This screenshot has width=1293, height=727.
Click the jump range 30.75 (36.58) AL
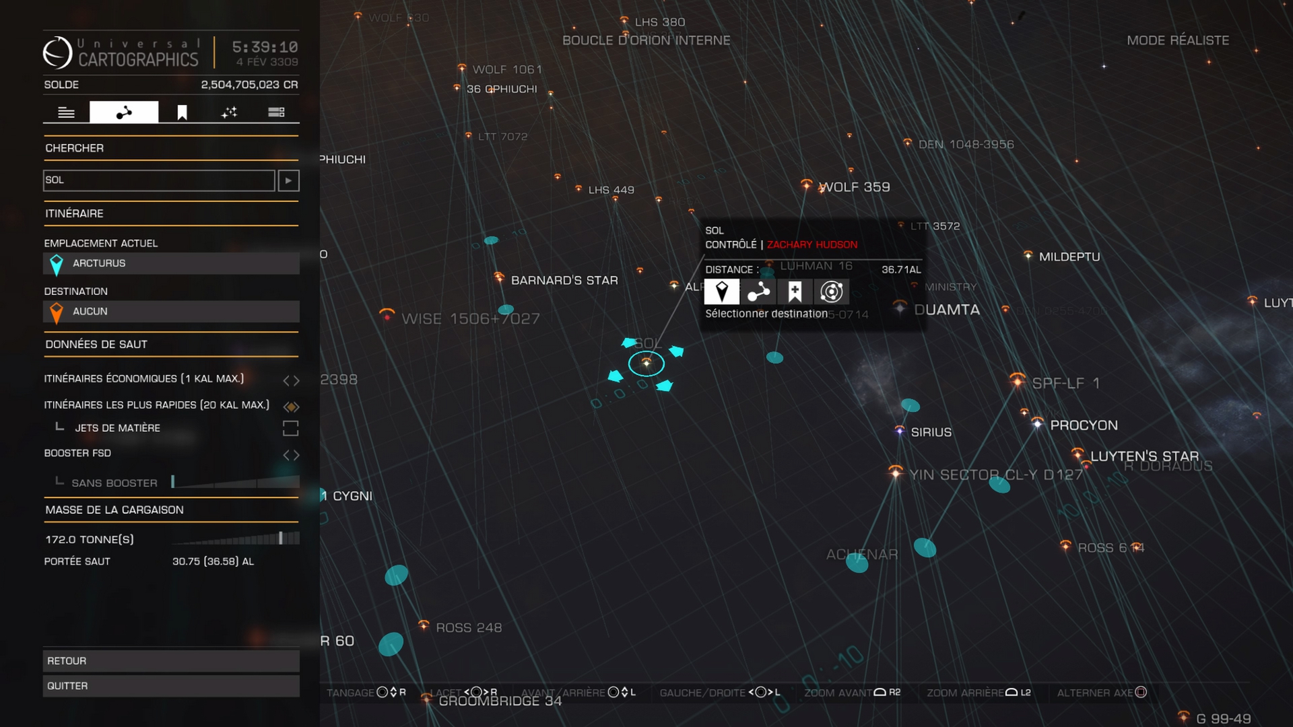213,561
